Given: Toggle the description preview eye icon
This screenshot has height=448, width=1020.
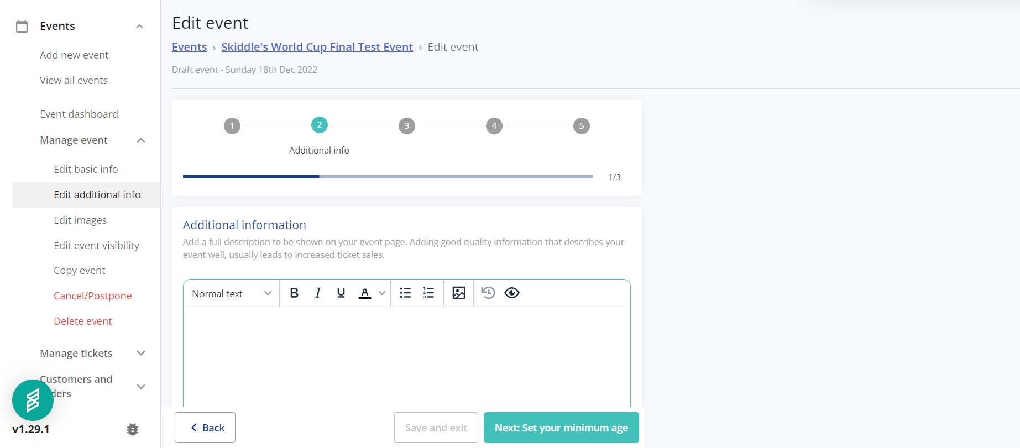Looking at the screenshot, I should pyautogui.click(x=512, y=293).
